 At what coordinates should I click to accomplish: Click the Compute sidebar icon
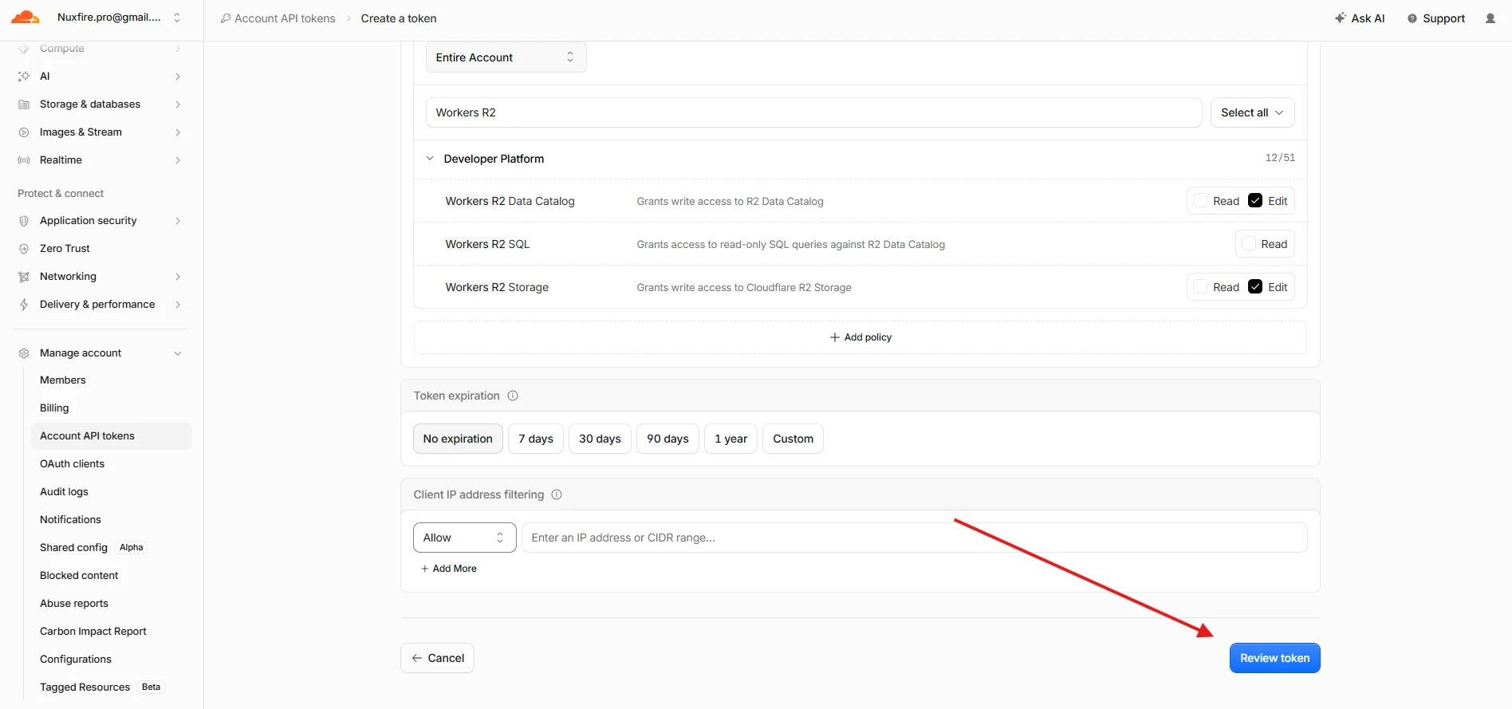pos(24,49)
